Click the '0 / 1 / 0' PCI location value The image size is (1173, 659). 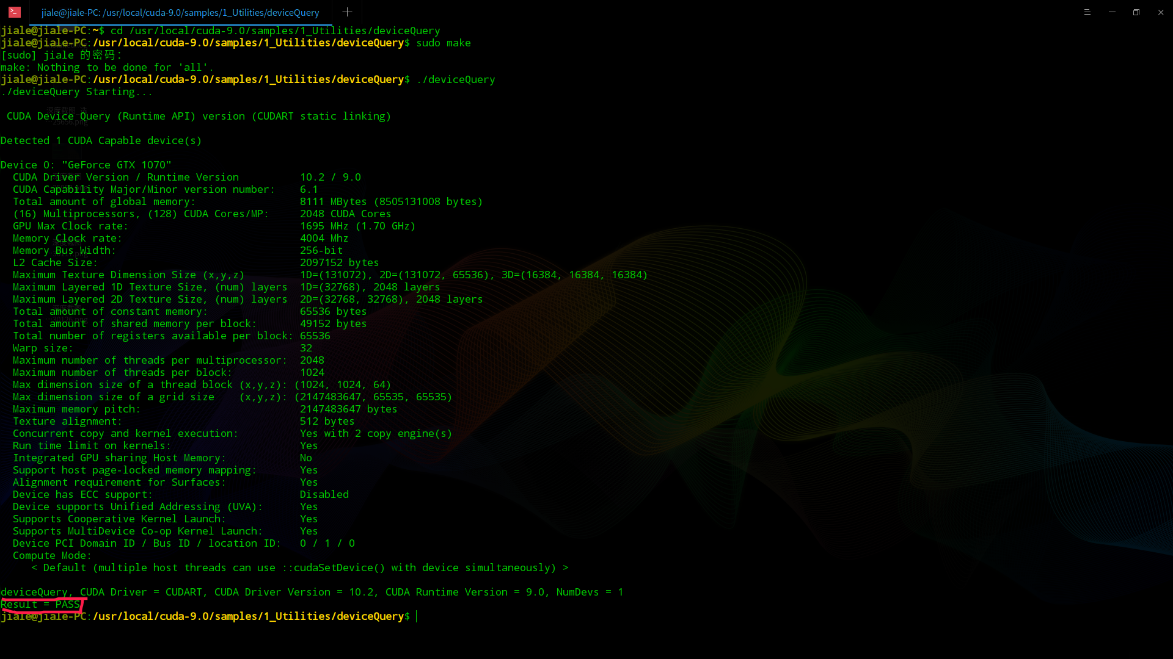tap(327, 543)
